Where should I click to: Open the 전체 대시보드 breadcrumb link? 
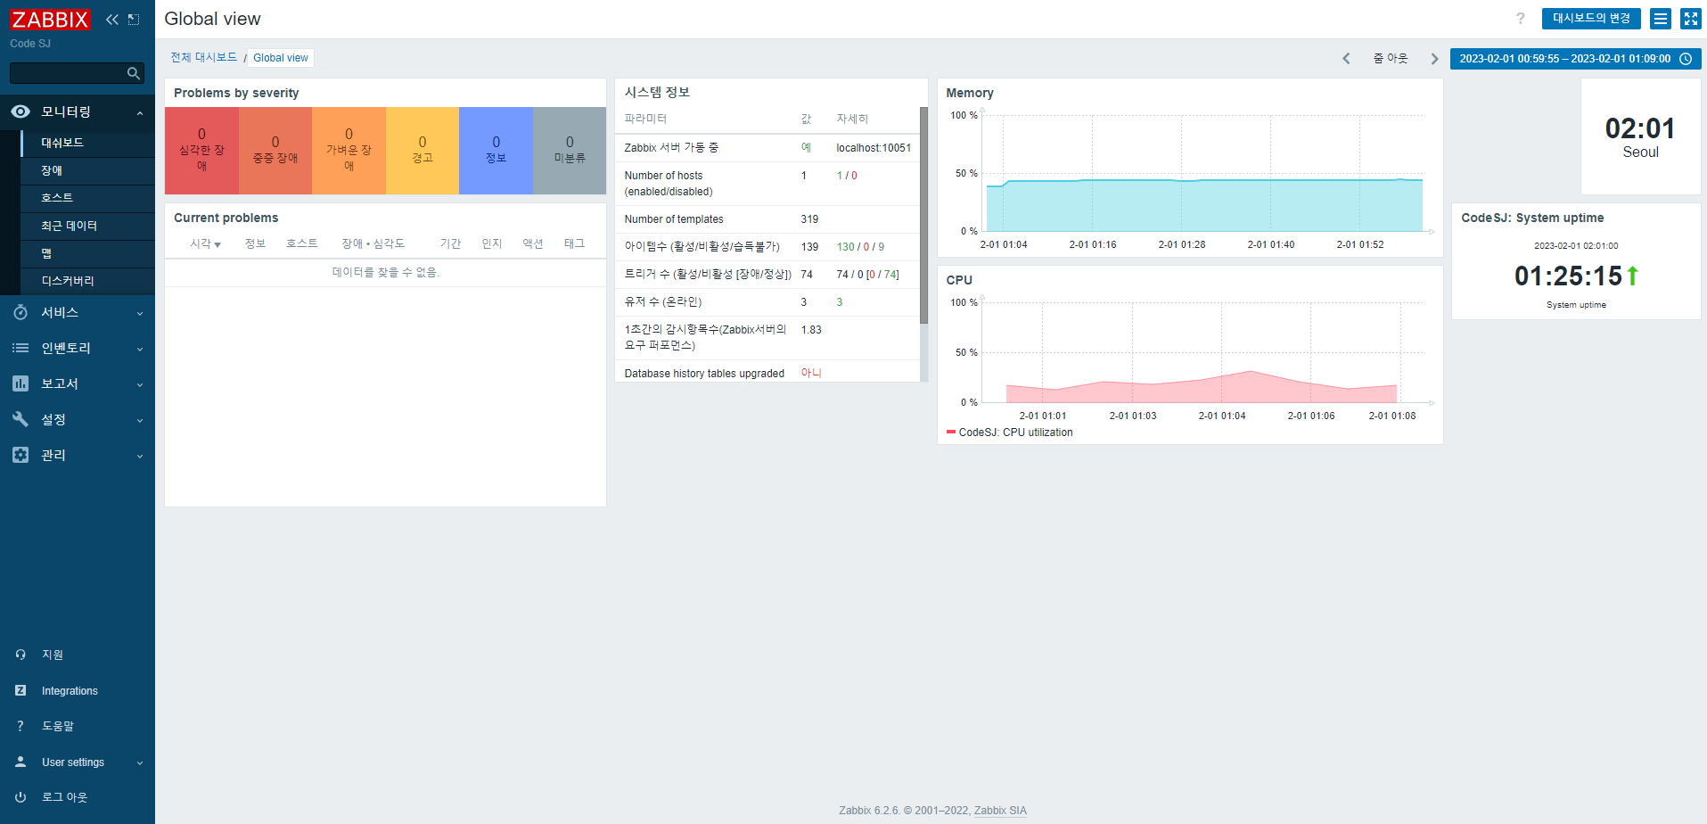tap(204, 57)
